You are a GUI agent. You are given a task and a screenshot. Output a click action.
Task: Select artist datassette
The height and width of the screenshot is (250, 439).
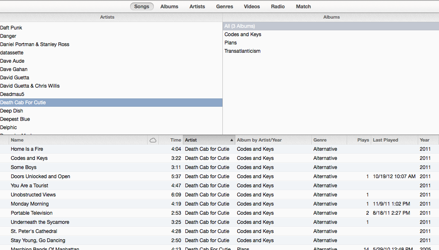point(111,53)
